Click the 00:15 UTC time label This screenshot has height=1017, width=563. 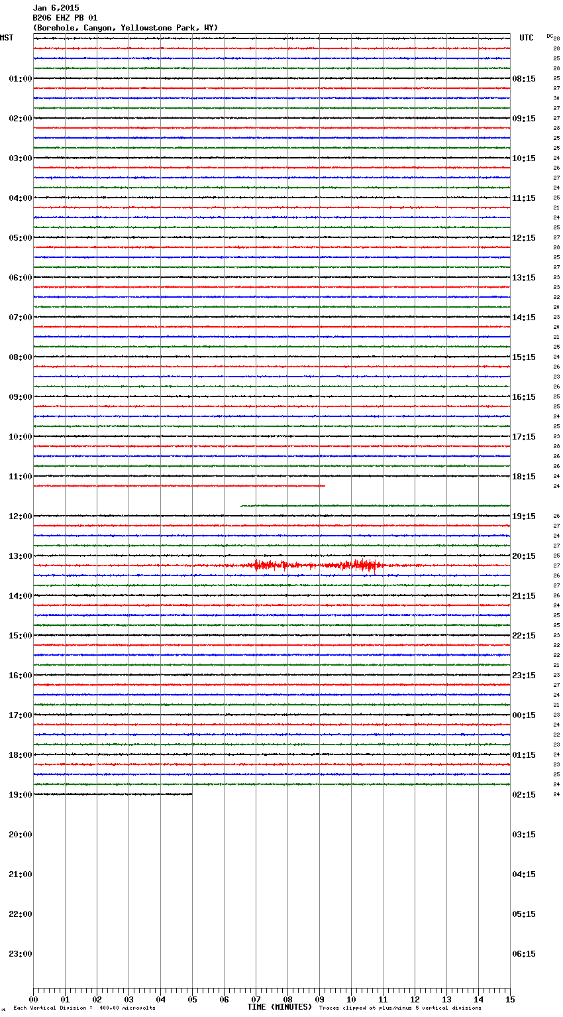(524, 715)
